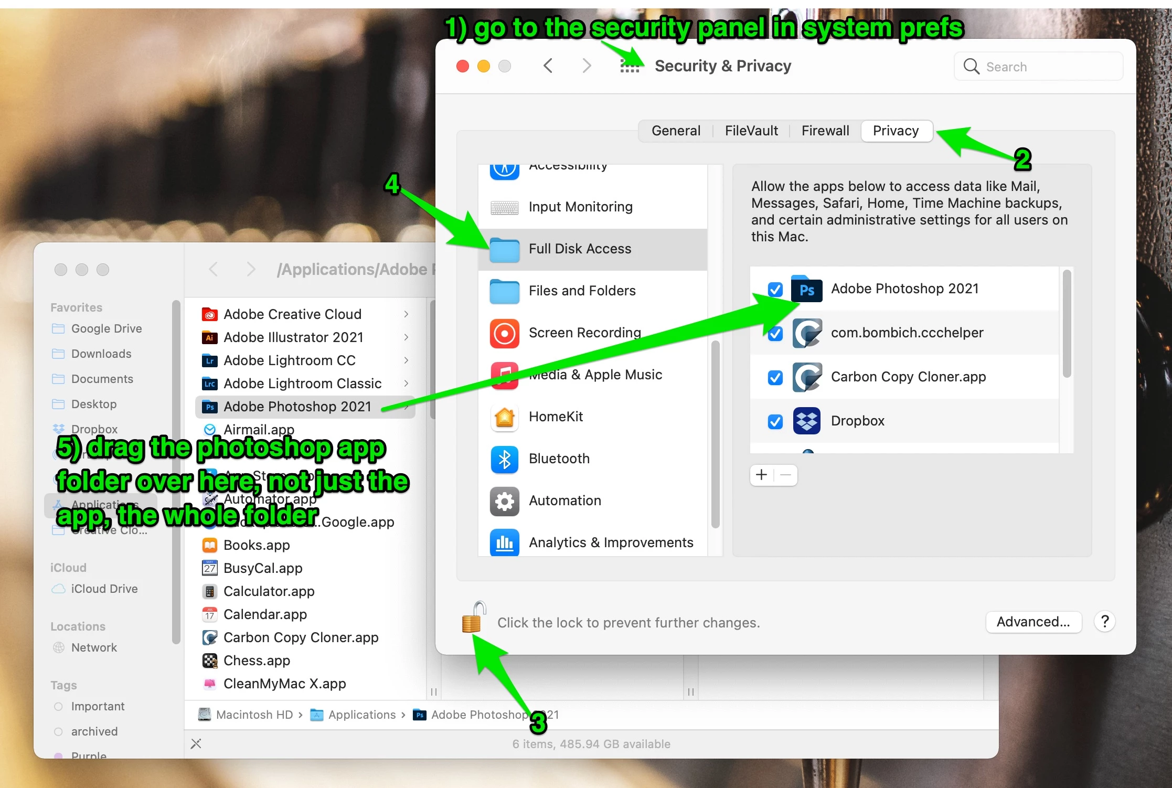The width and height of the screenshot is (1172, 788).
Task: Open the show-all grid icon in System Preferences
Action: [x=630, y=67]
